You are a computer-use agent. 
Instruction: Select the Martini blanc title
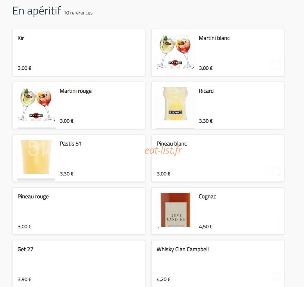click(x=214, y=38)
